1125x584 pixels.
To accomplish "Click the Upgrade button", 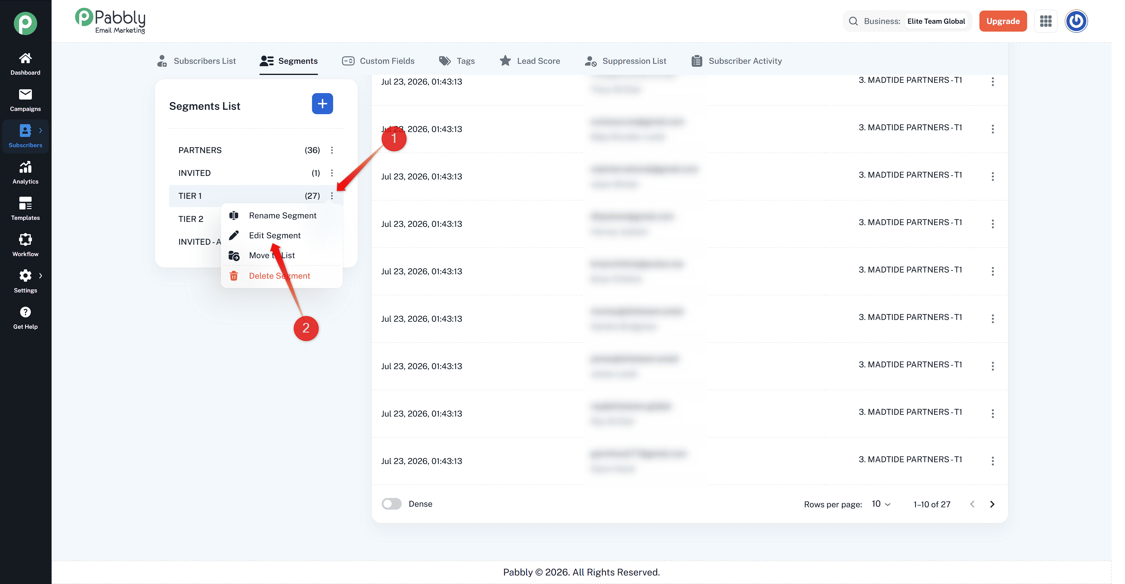I will click(x=1003, y=21).
